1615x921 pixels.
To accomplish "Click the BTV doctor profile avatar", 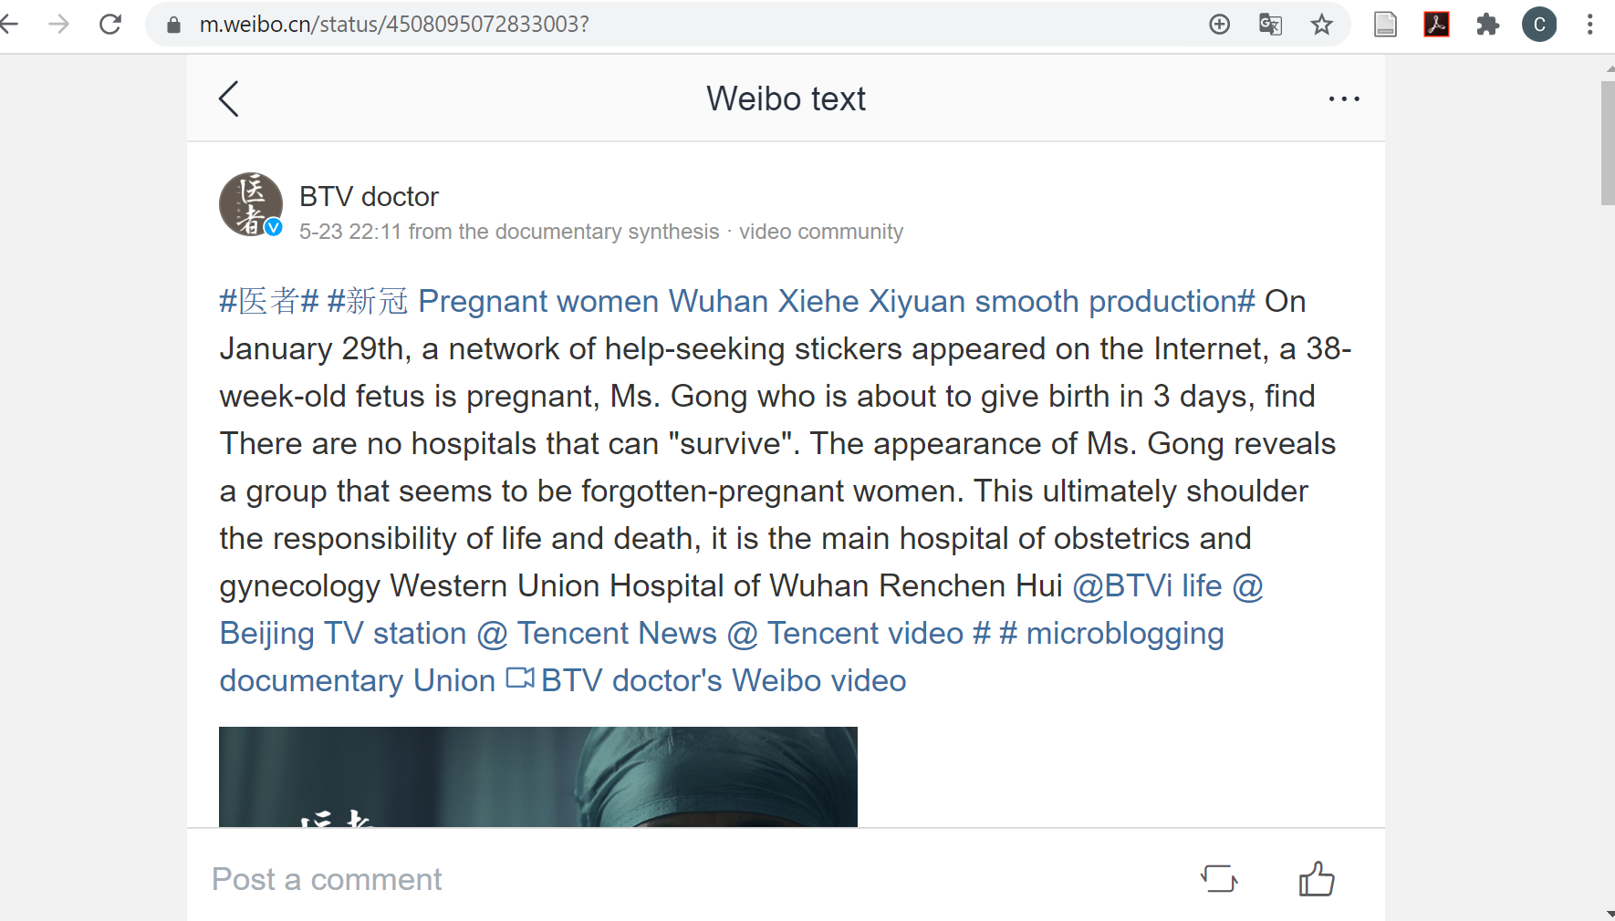I will pyautogui.click(x=251, y=204).
